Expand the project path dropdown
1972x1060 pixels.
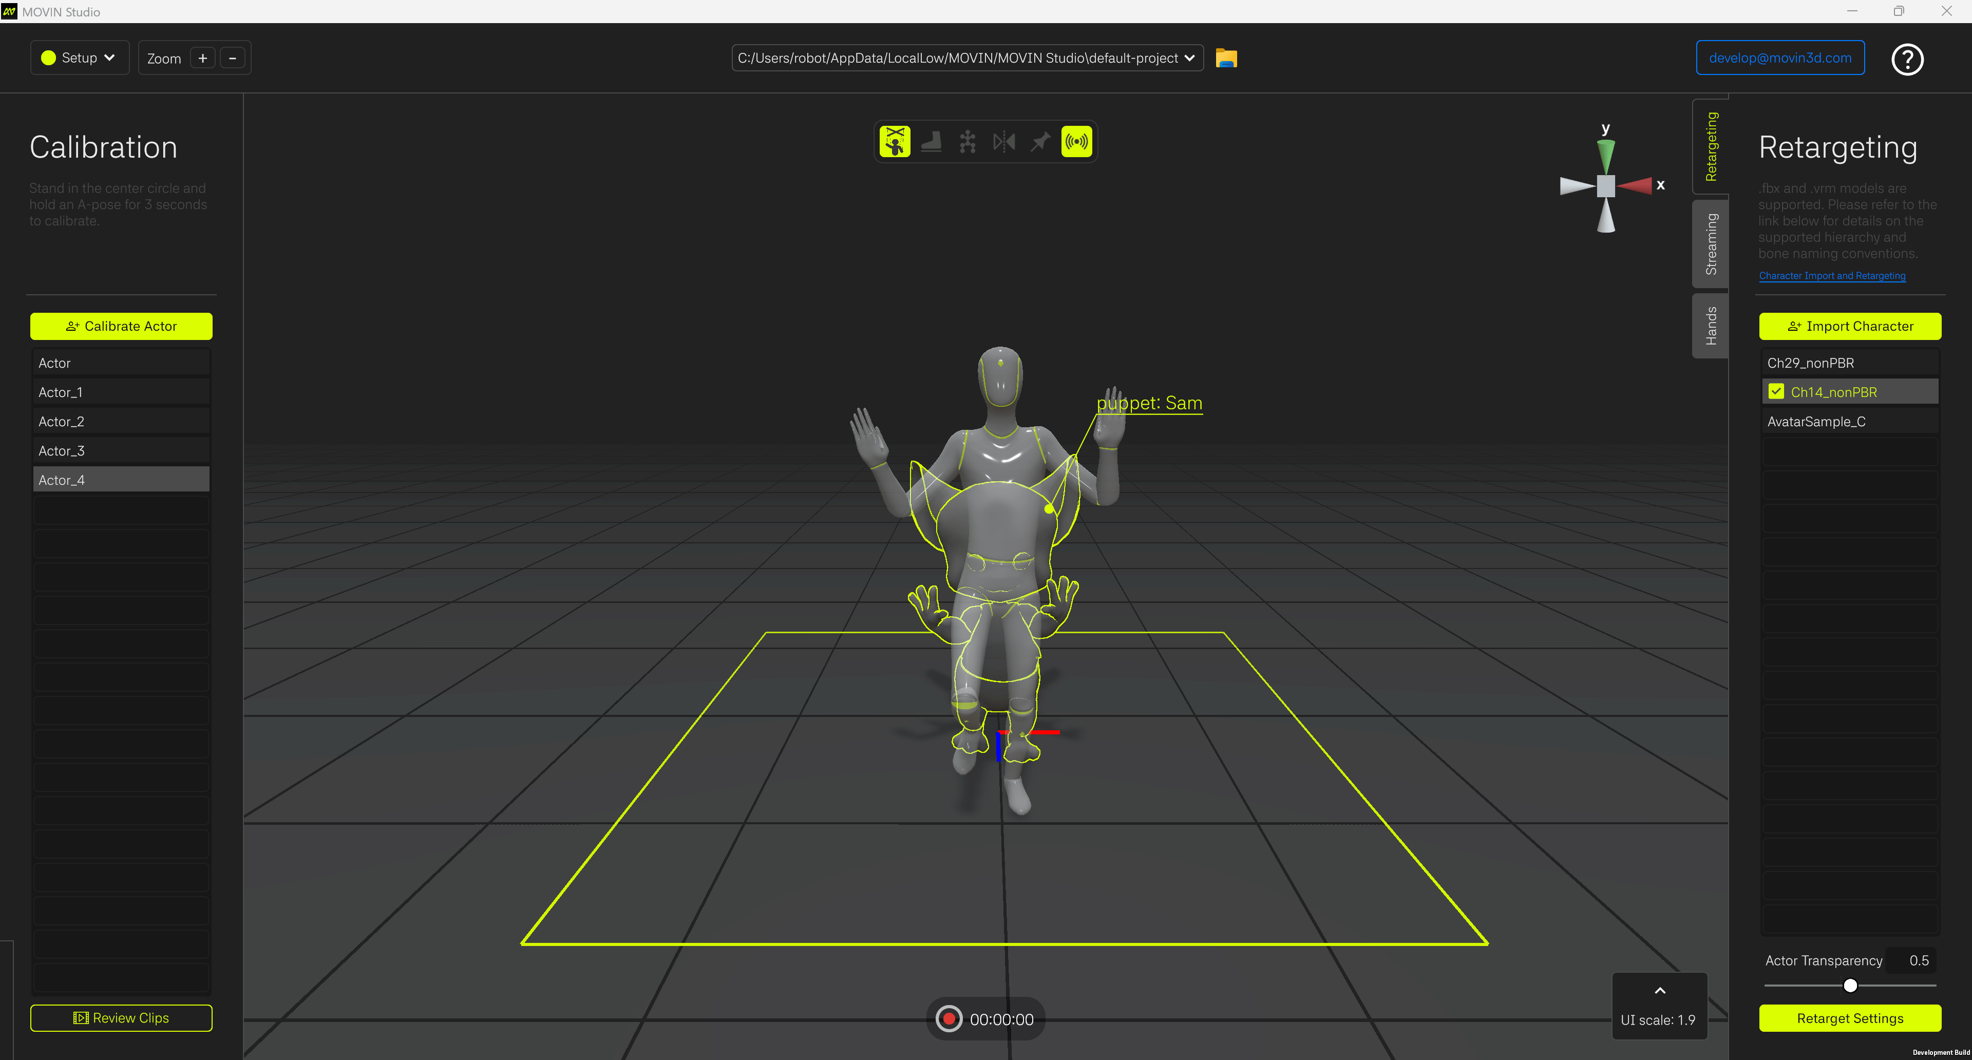pos(1189,58)
